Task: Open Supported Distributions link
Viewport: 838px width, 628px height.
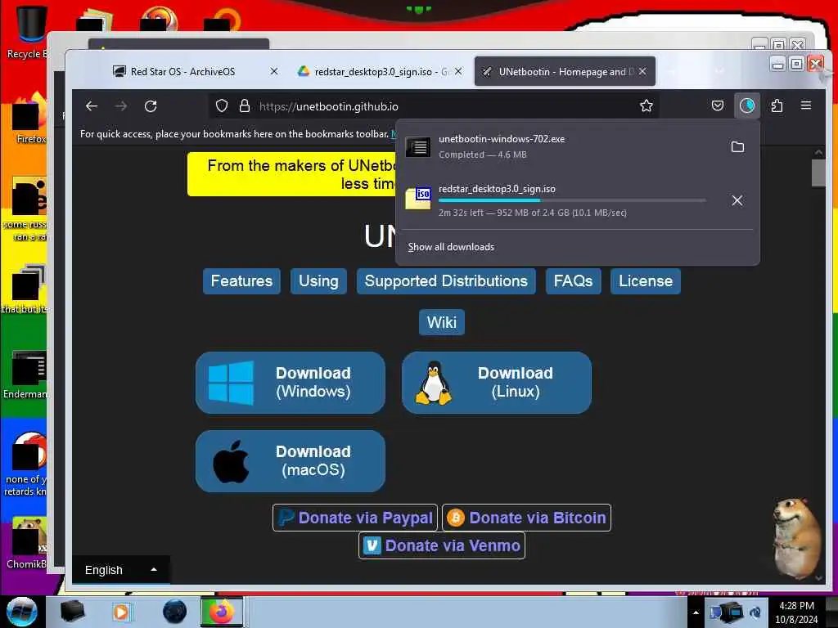Action: pyautogui.click(x=446, y=281)
